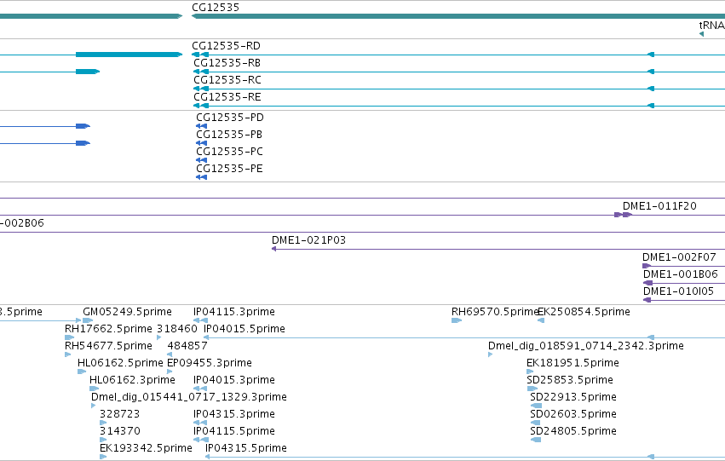
Task: Click the DME1-001B06 purple arrow glyph
Action: coord(648,283)
